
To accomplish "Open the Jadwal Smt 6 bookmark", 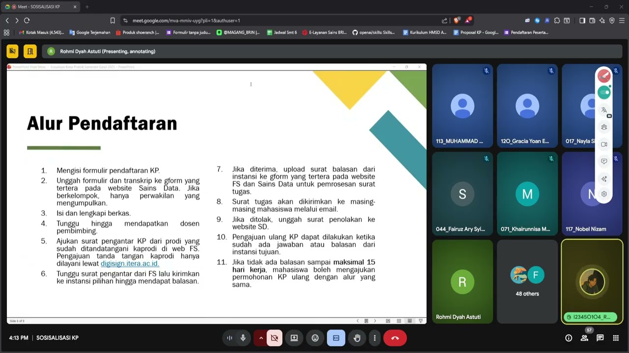I will click(x=282, y=32).
